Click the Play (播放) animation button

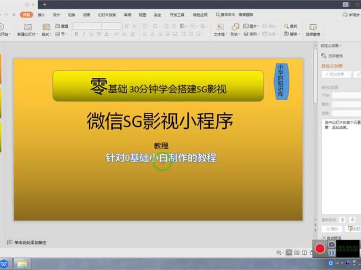(x=332, y=229)
